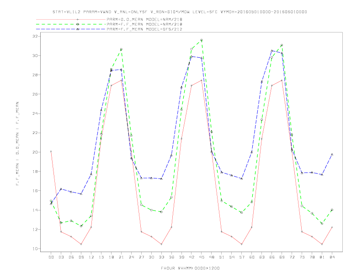Click x-axis tick label '12'

click(x=91, y=257)
